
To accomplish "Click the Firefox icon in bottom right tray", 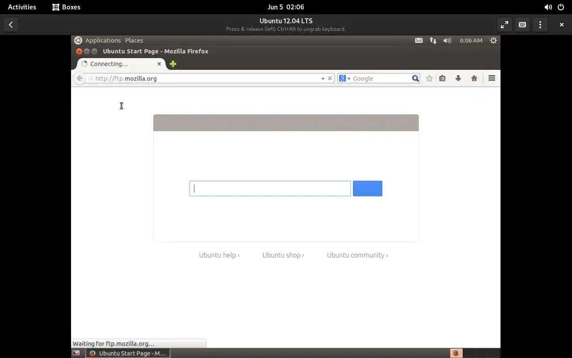I will 456,353.
